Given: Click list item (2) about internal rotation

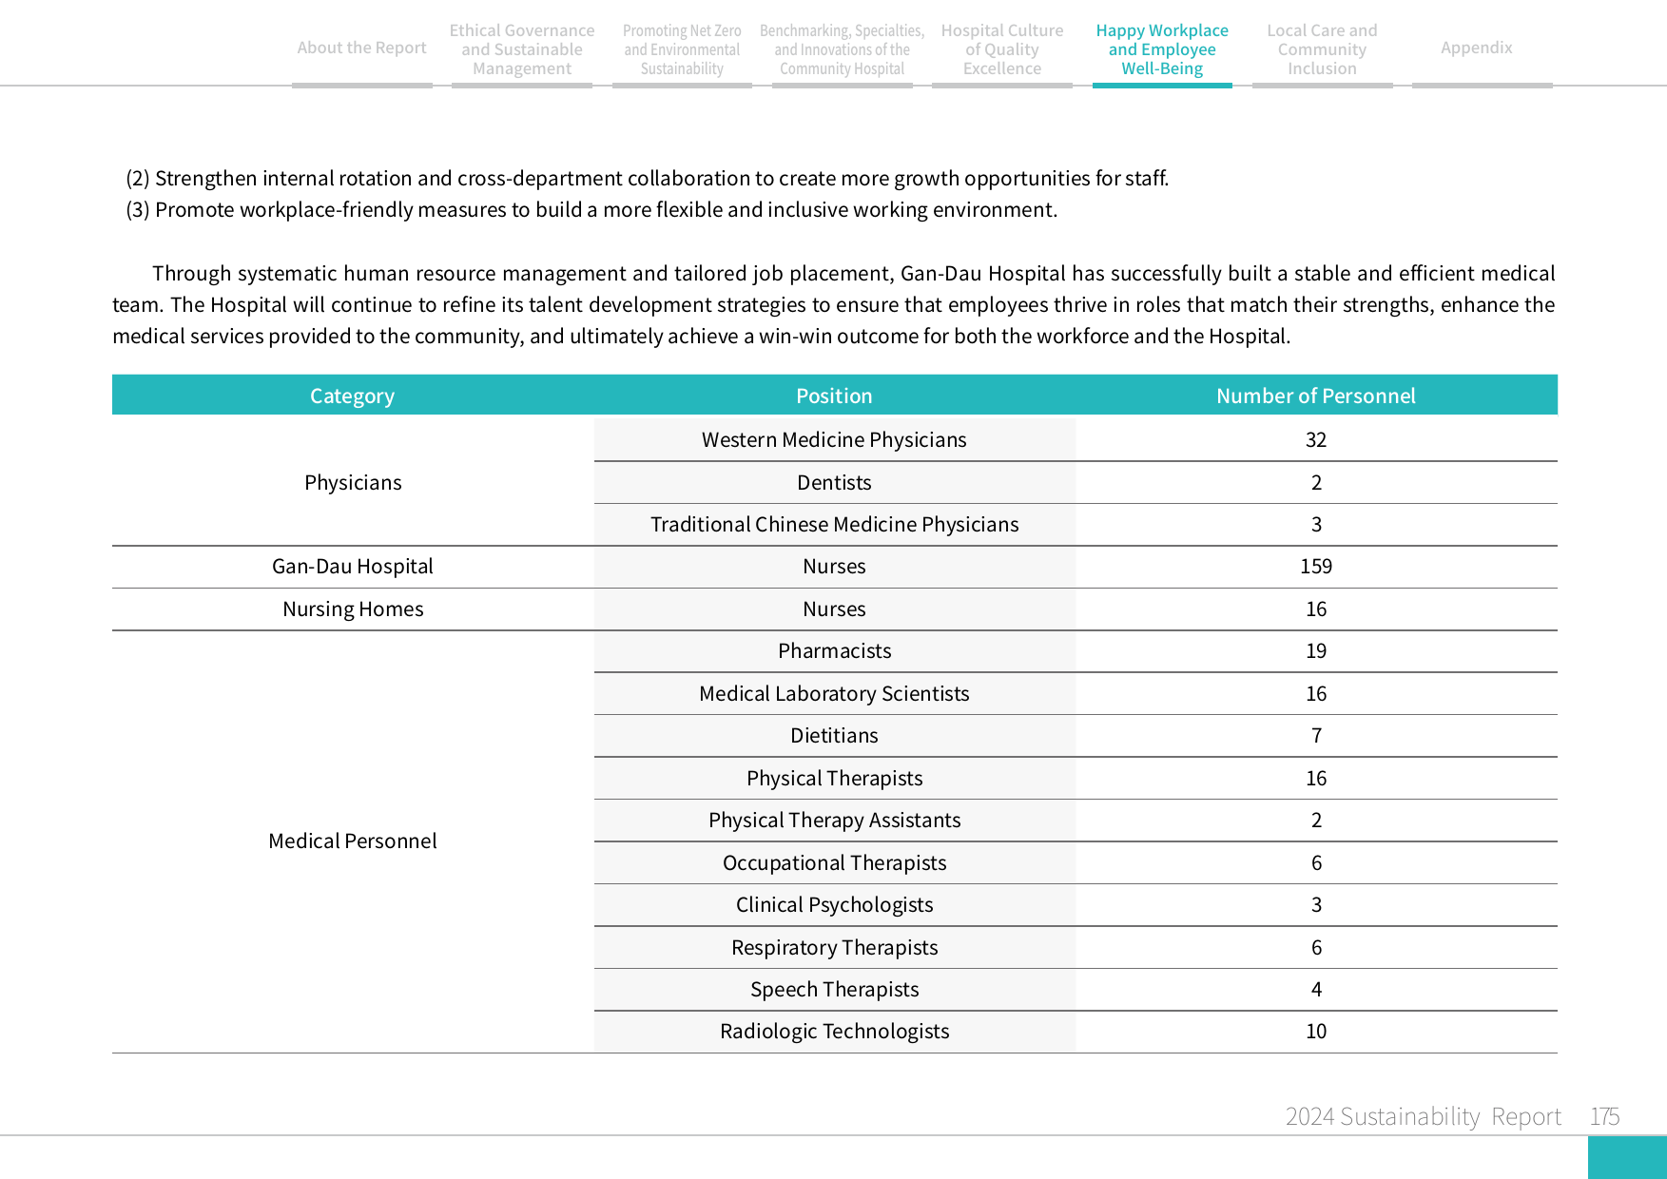Looking at the screenshot, I should (647, 179).
